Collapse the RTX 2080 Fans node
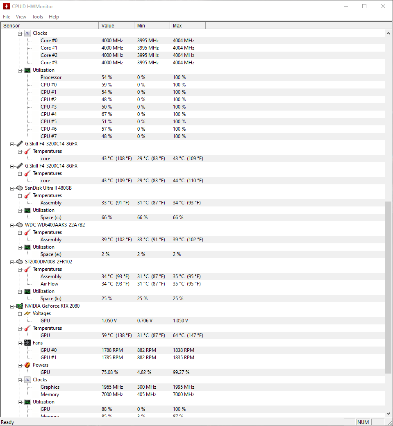The image size is (393, 426). (x=20, y=343)
